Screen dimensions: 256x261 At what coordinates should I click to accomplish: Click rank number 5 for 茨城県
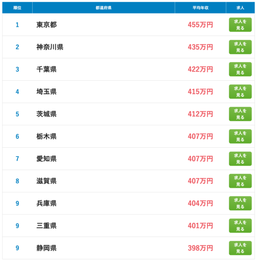pyautogui.click(x=17, y=114)
